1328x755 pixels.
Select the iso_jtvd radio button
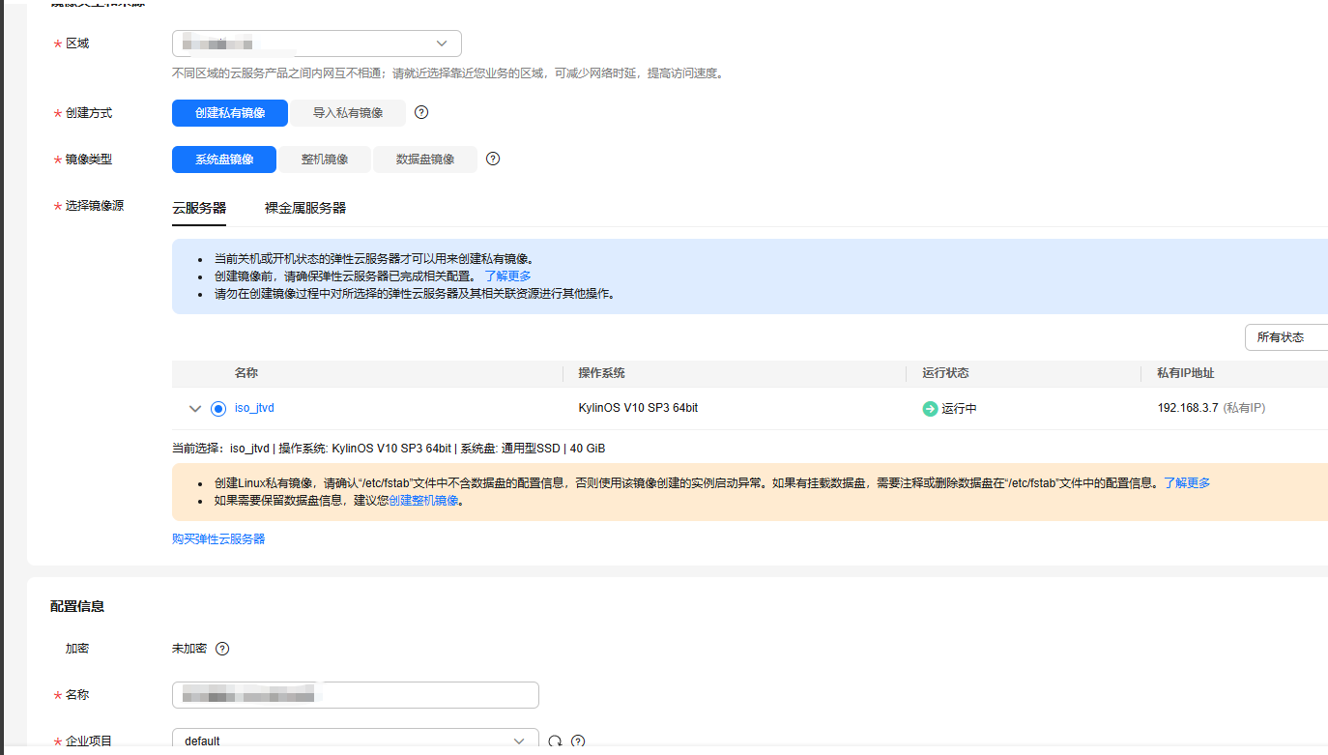[x=218, y=409]
